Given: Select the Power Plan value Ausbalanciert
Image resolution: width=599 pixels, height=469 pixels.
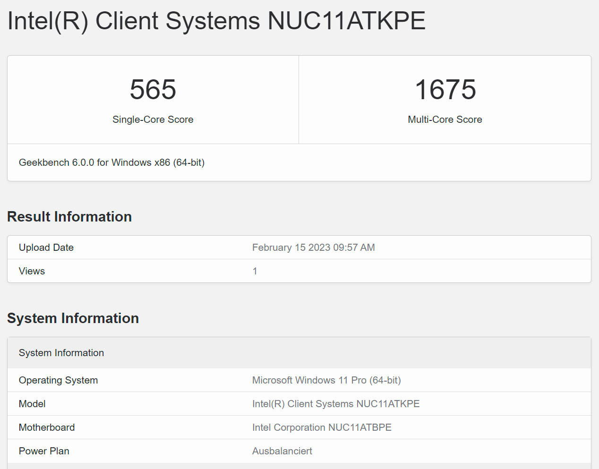Looking at the screenshot, I should click(282, 451).
